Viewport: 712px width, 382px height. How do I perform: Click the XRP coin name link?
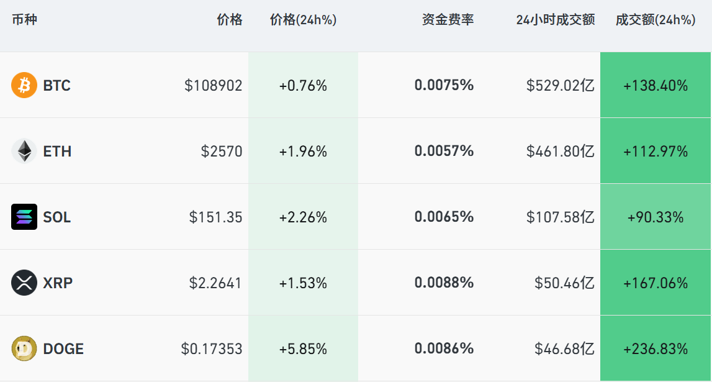coord(58,283)
